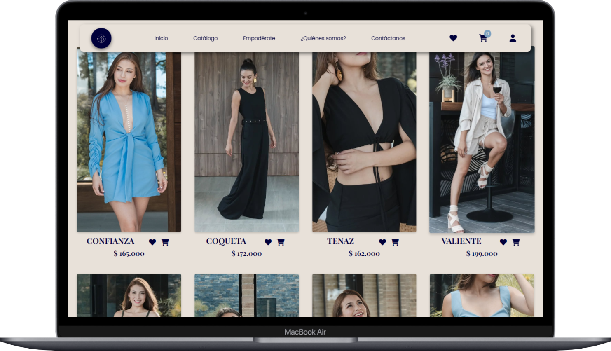Image resolution: width=611 pixels, height=351 pixels.
Task: Add COQUETA to the shopping cart
Action: click(x=281, y=242)
